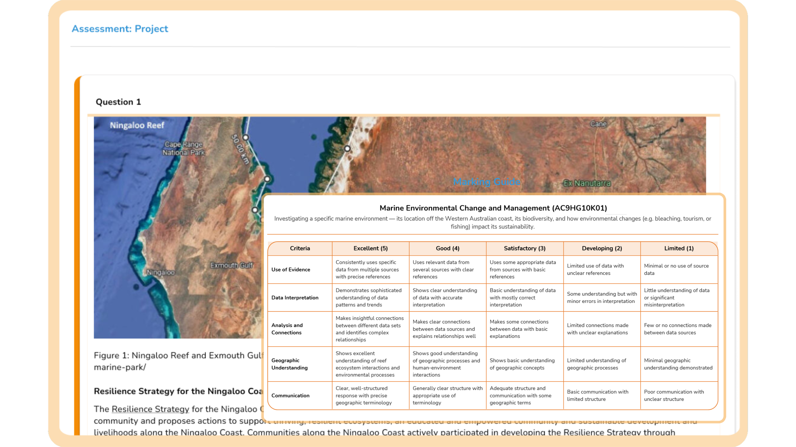
Task: Click the Satisfactory (3) column header
Action: coord(525,248)
